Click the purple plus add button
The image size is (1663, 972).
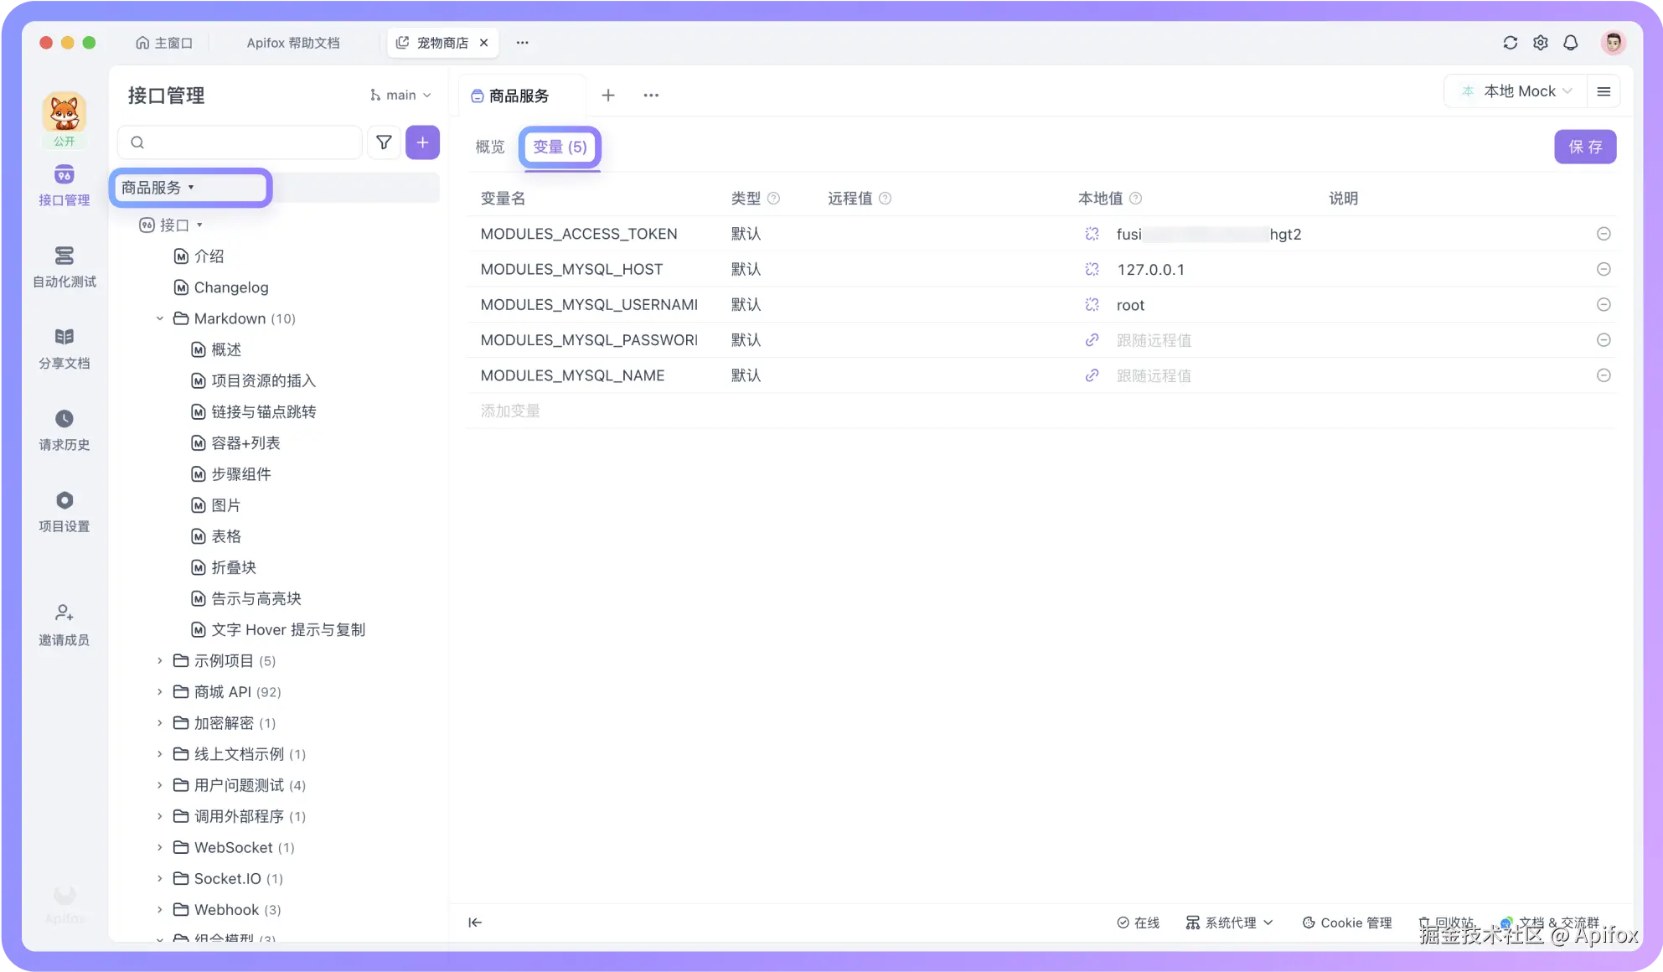tap(422, 142)
